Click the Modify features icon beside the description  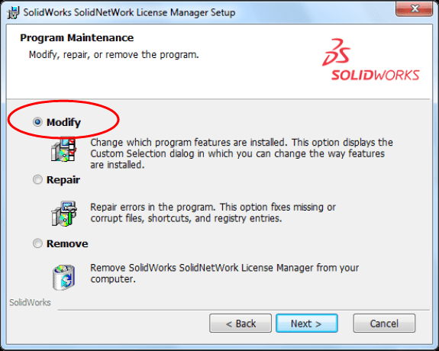pyautogui.click(x=63, y=150)
